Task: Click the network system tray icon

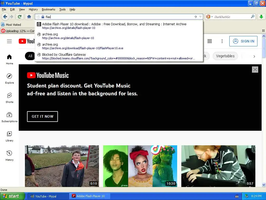Action: coord(247,196)
